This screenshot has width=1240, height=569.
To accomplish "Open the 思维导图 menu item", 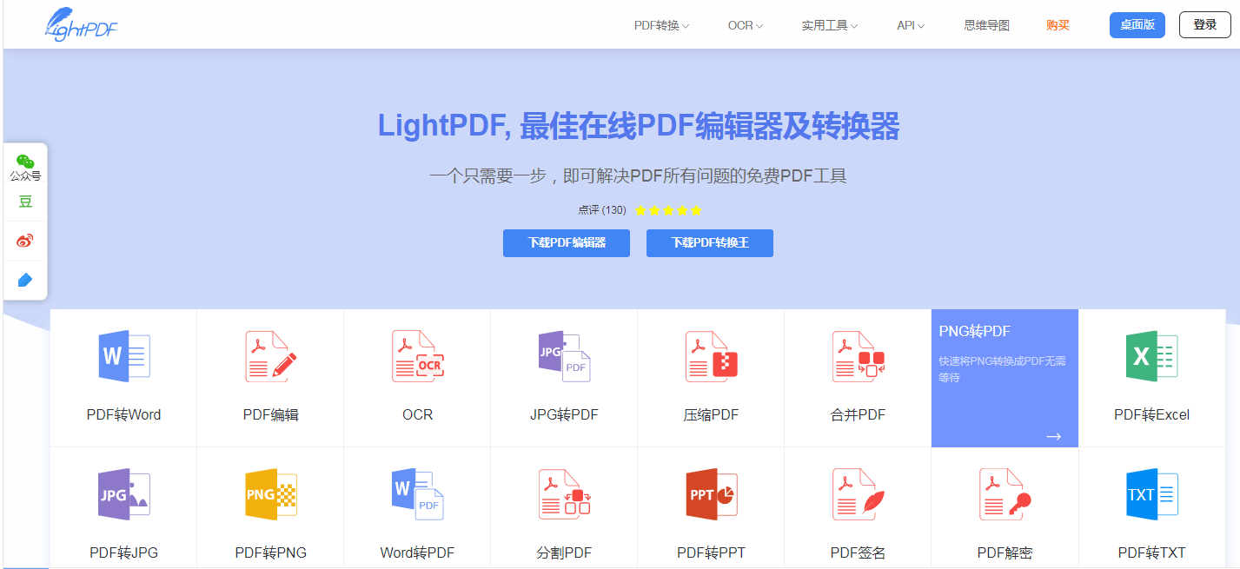I will [987, 25].
